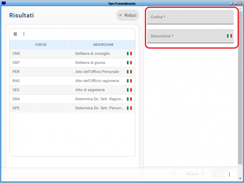Sort by the DESCRIZIONE column header
This screenshot has width=244, height=183.
(x=103, y=45)
